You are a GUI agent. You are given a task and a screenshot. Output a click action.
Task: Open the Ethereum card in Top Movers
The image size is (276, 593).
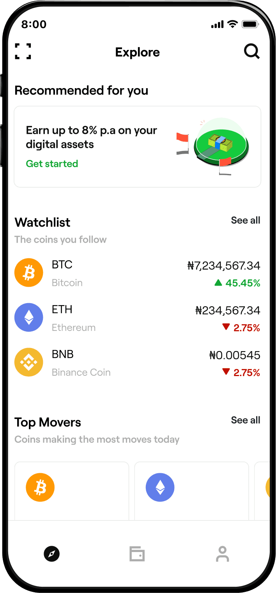(x=191, y=491)
